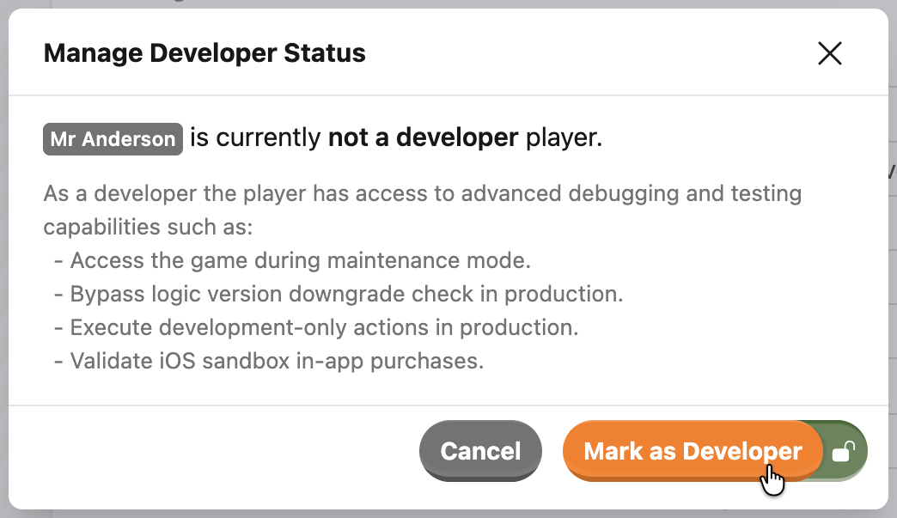Click the word "production" in the Bypass line
This screenshot has width=897, height=518.
(563, 294)
